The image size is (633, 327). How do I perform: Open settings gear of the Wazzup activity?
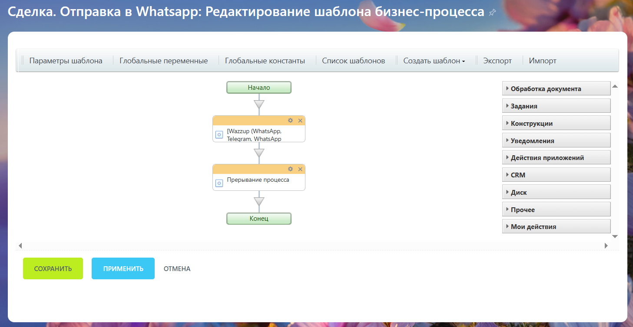[291, 121]
